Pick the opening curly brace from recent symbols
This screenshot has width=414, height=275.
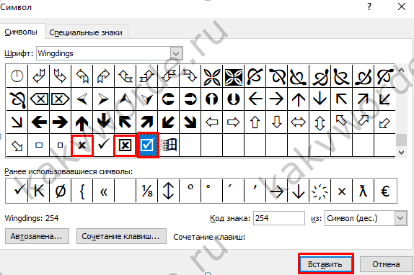coord(82,191)
